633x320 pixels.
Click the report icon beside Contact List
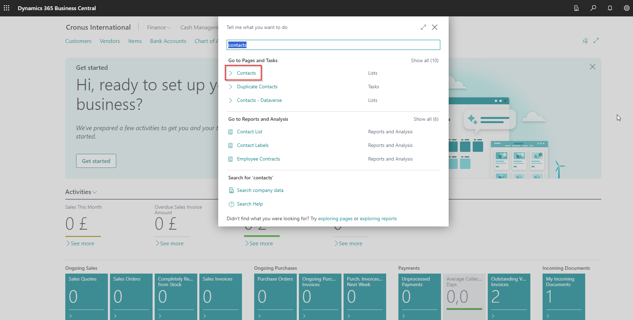click(230, 132)
